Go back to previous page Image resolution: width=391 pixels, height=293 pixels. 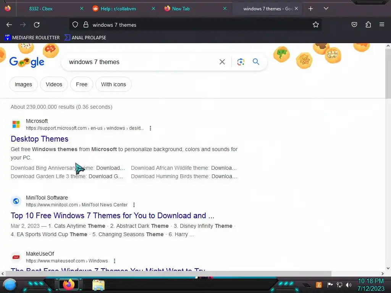tap(9, 25)
